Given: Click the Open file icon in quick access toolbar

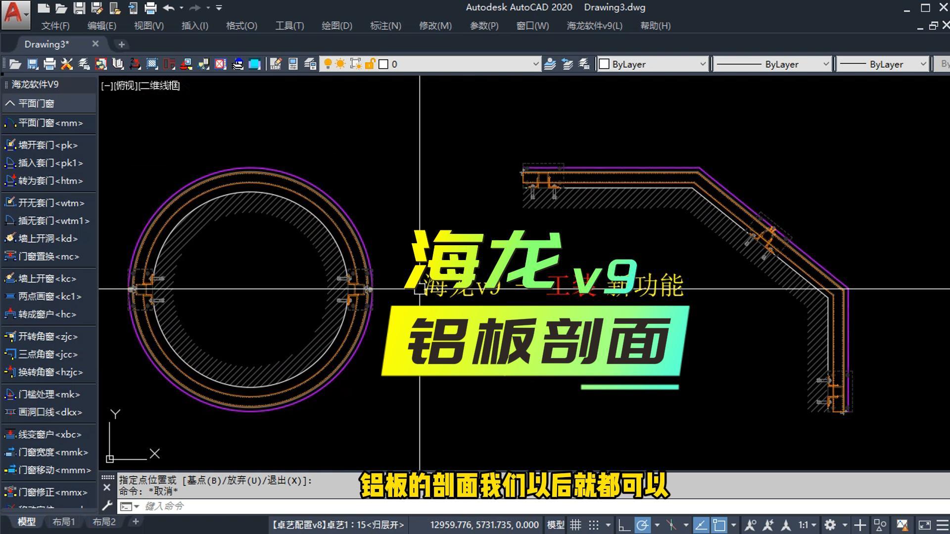Looking at the screenshot, I should click(x=61, y=8).
